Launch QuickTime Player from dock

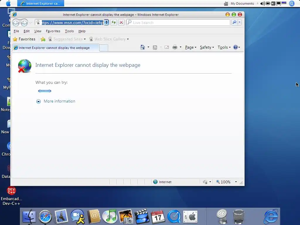point(174,217)
